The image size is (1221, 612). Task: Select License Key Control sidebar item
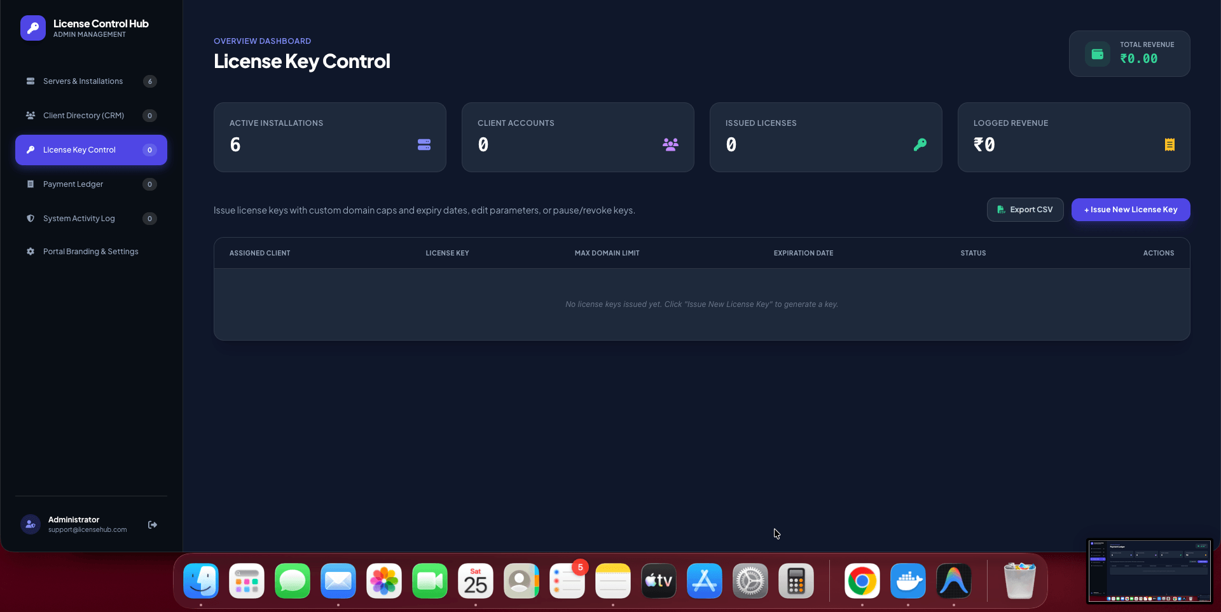tap(91, 150)
